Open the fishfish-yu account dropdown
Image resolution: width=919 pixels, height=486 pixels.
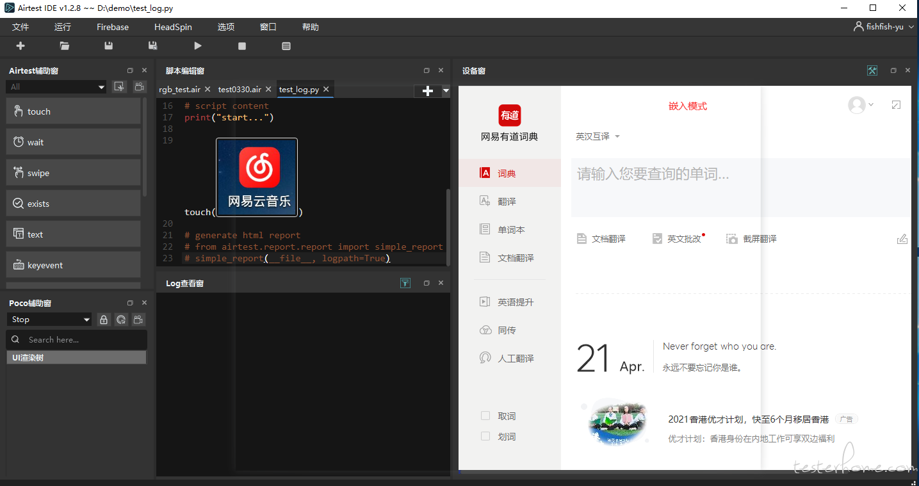[x=883, y=27]
